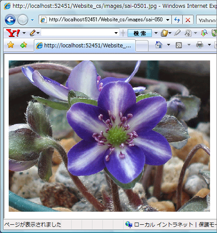217x233 pixels.
Task: Open the dropdown beside the printer icon
Action: pos(209,45)
